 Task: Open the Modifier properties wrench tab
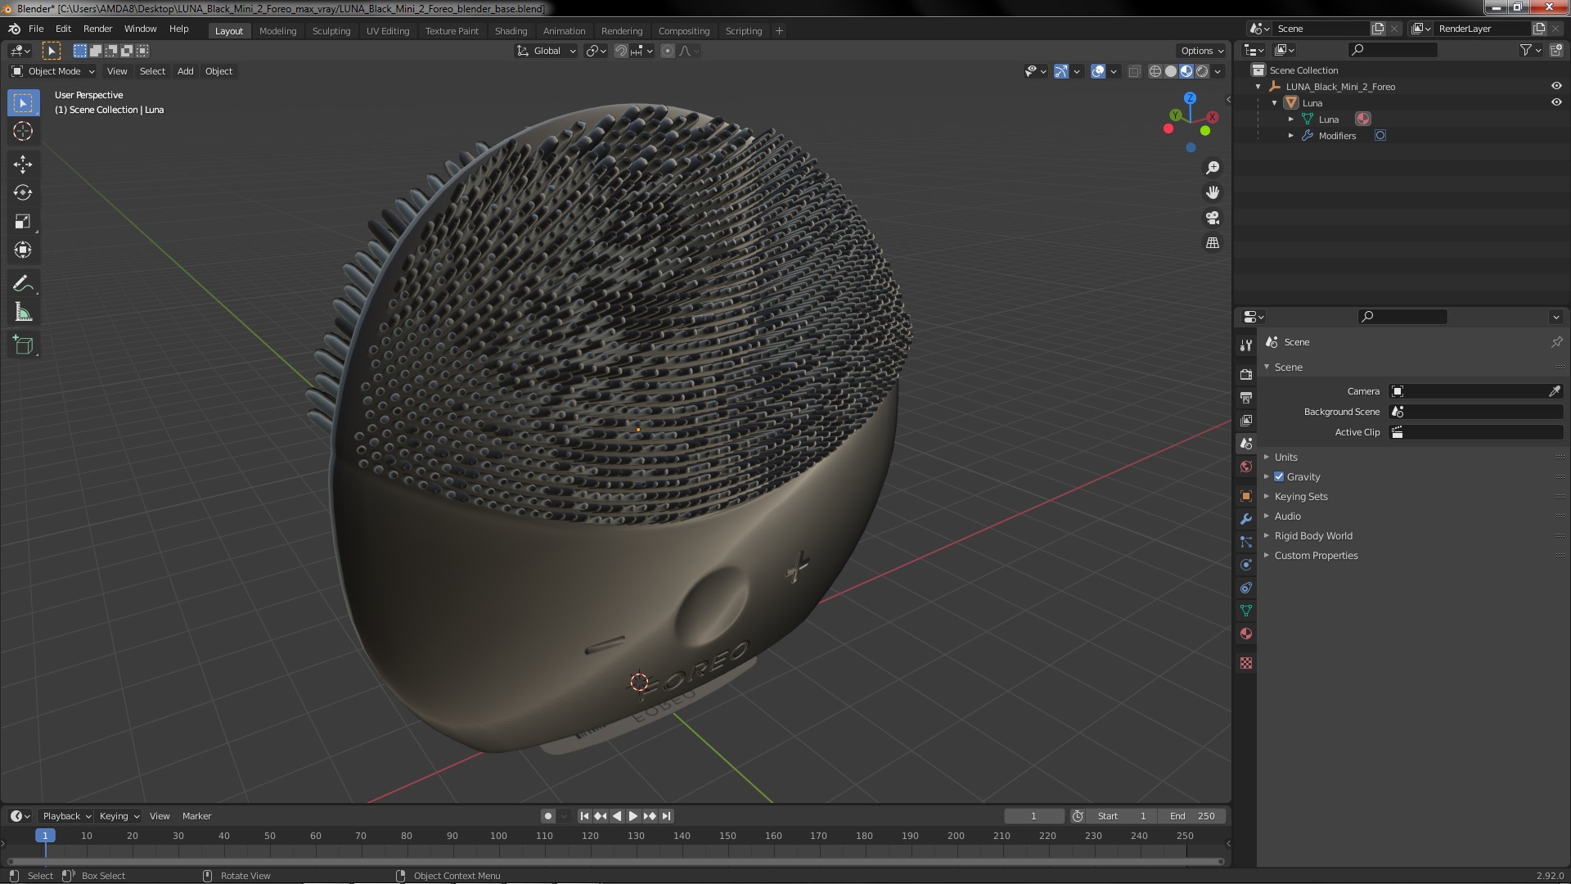coord(1246,519)
